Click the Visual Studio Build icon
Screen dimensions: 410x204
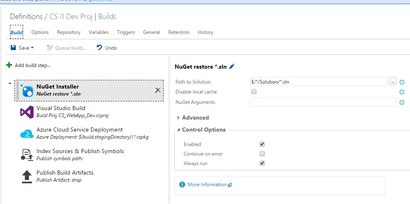point(27,112)
